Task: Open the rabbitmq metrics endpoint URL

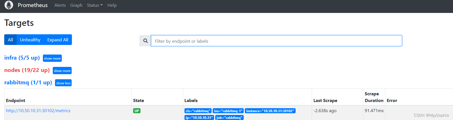Action: [x=38, y=111]
